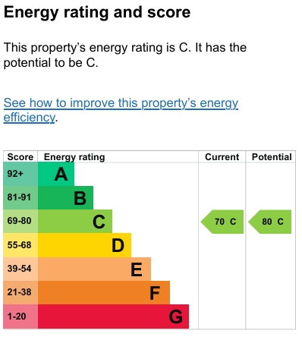Click the Potential column header
This screenshot has height=337, width=302.
(x=272, y=157)
